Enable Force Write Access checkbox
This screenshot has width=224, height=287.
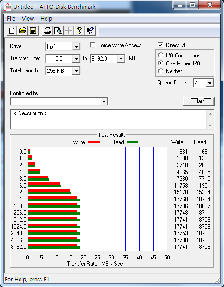tap(92, 45)
